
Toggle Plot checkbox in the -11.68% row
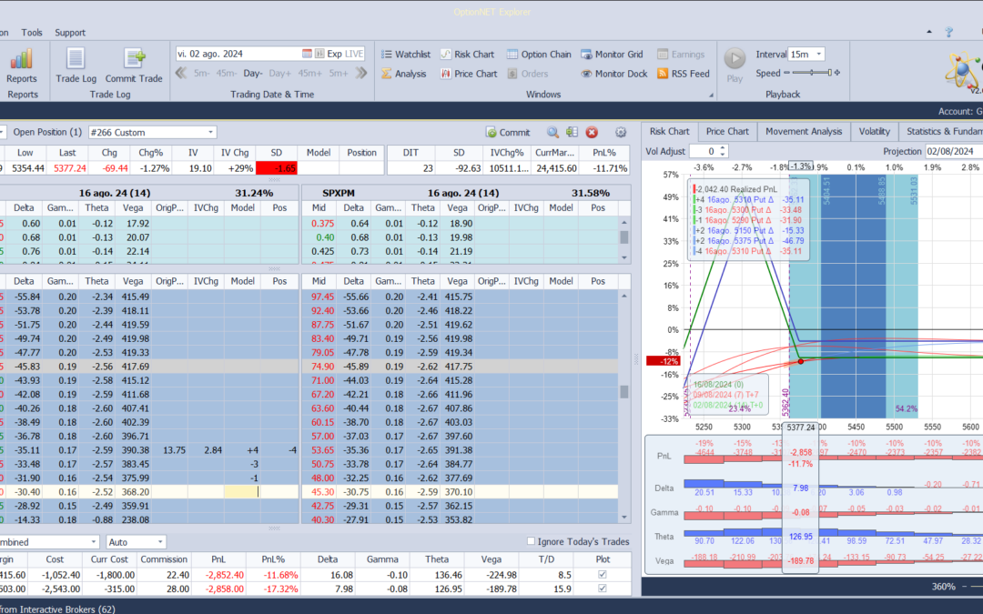click(x=603, y=575)
